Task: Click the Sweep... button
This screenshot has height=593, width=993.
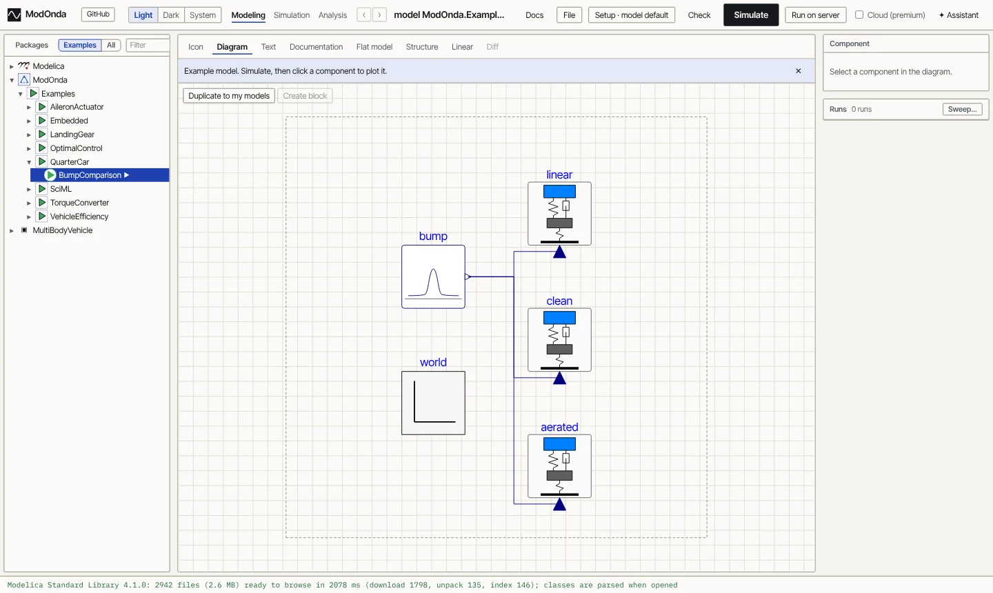Action: [962, 110]
